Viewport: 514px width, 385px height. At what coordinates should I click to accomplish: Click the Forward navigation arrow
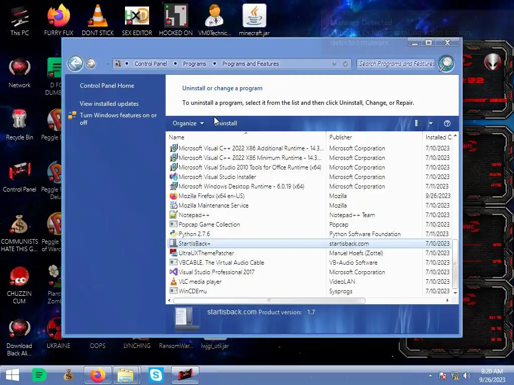tap(91, 64)
